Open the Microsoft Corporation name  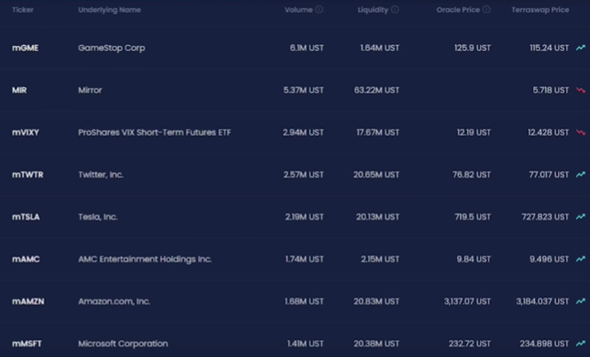pos(123,344)
